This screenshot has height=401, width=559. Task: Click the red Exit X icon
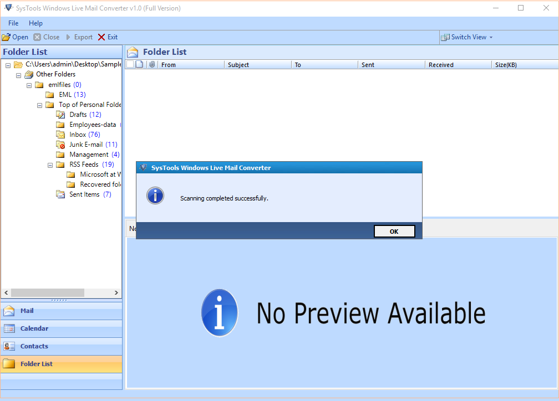(101, 37)
